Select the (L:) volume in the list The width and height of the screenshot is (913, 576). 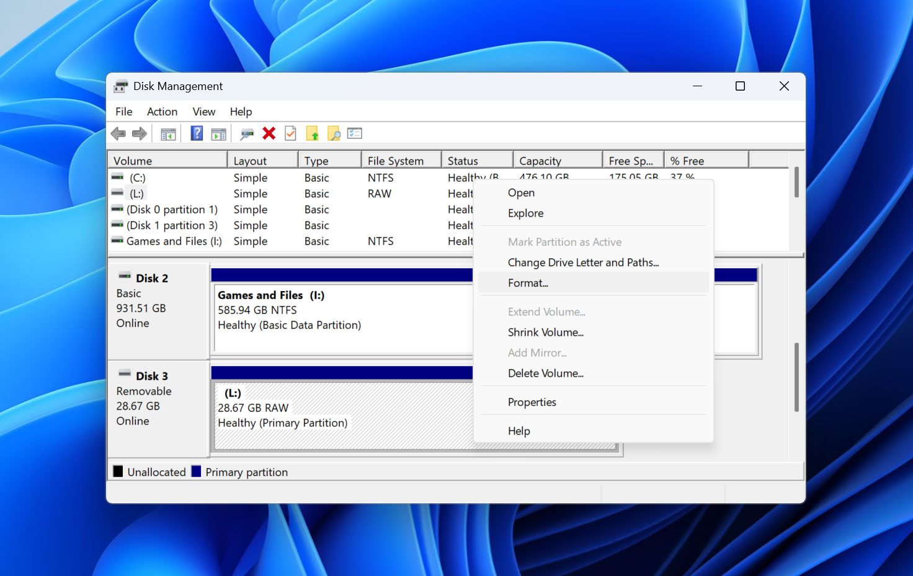(292, 194)
